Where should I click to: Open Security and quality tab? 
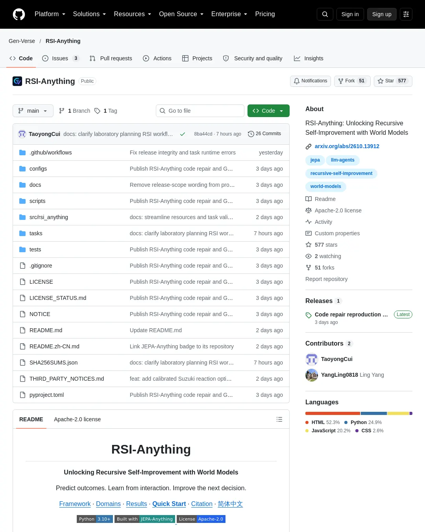coord(253,58)
